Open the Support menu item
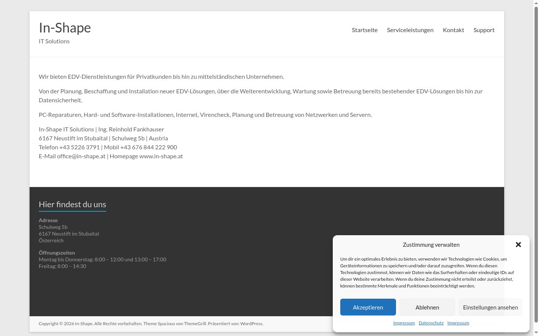Screen dimensions: 539x336 point(484,30)
